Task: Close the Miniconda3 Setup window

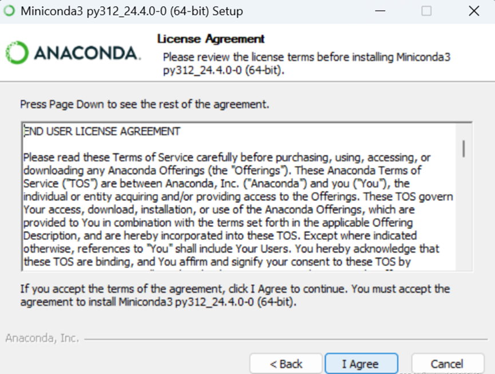Action: (474, 11)
